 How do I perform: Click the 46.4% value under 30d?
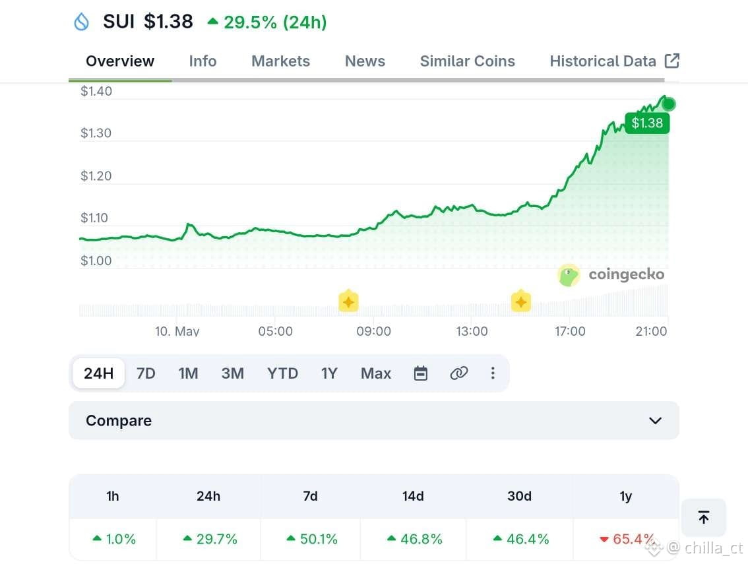(521, 539)
